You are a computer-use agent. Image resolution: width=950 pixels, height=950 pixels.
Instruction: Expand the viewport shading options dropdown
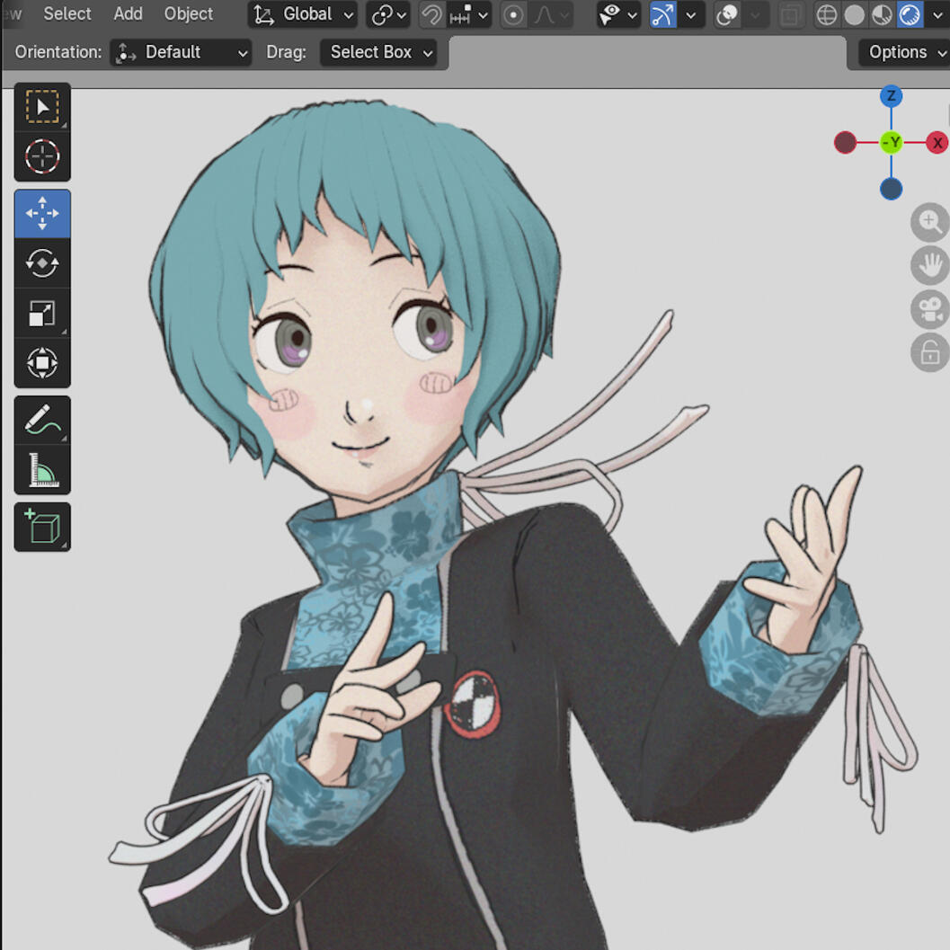tap(937, 14)
